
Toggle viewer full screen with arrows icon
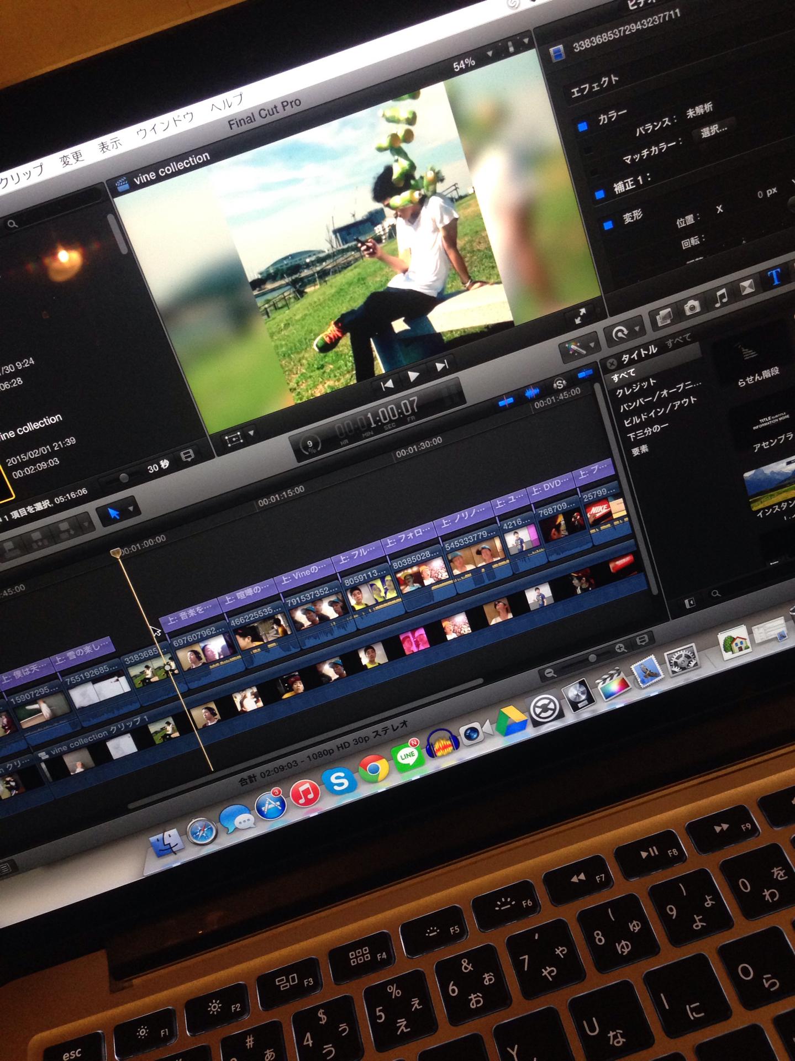580,316
